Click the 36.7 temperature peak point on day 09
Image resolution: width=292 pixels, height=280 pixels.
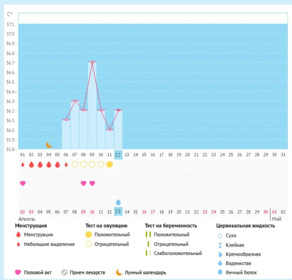point(92,62)
